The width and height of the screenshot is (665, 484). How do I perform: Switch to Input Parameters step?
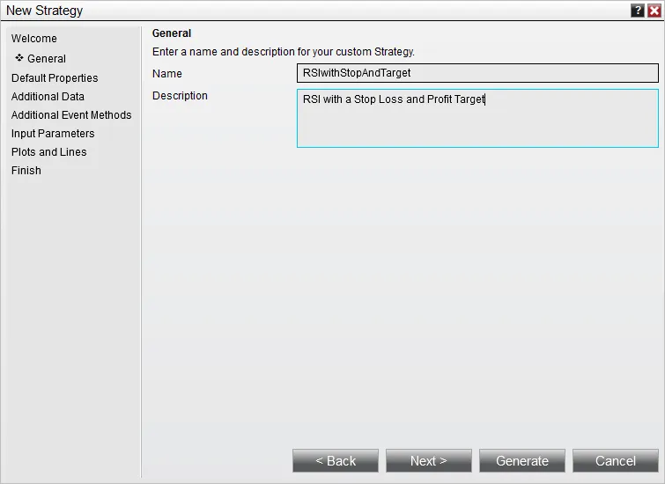tap(53, 134)
